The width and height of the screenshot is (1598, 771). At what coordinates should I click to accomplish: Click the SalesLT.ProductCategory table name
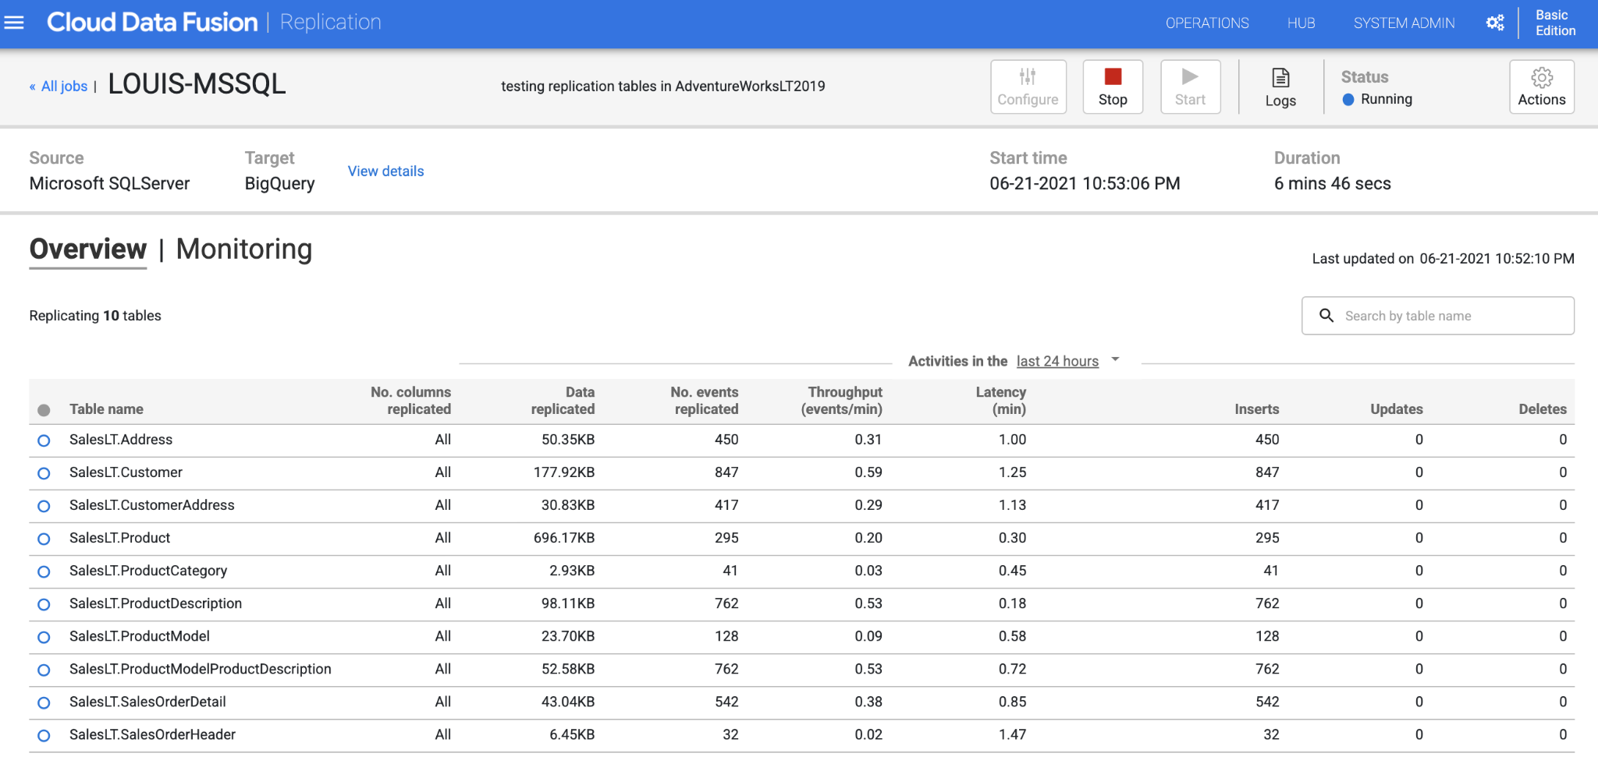148,571
